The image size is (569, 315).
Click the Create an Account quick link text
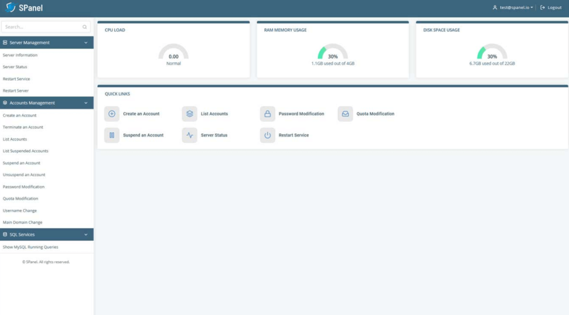point(141,113)
